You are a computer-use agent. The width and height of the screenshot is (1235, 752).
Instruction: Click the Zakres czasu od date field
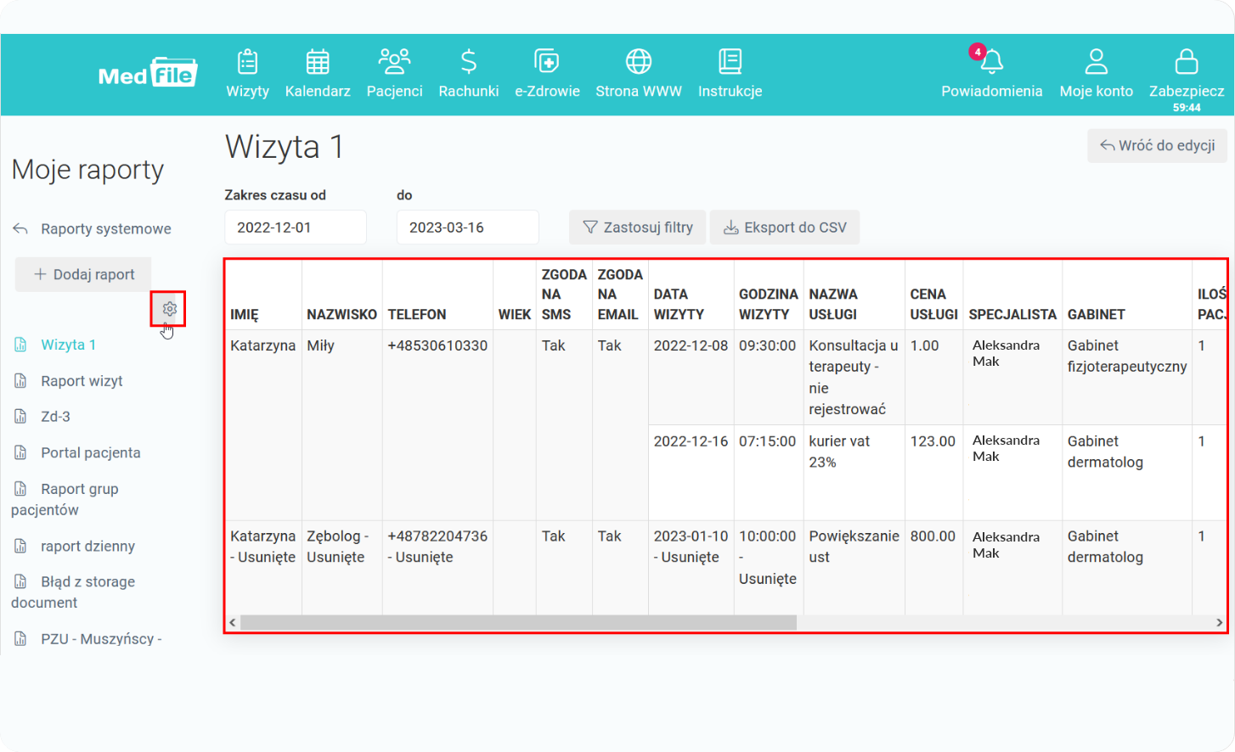tap(296, 227)
